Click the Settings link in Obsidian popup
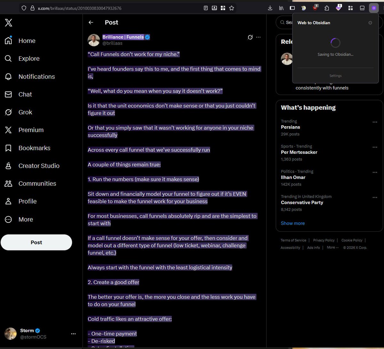This screenshot has width=384, height=349. [335, 76]
